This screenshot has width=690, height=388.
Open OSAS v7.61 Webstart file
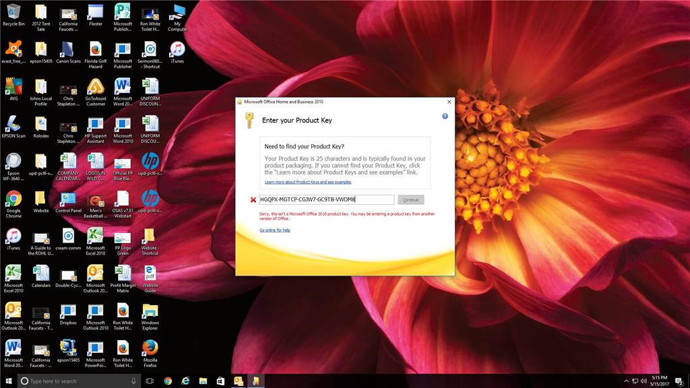[123, 204]
